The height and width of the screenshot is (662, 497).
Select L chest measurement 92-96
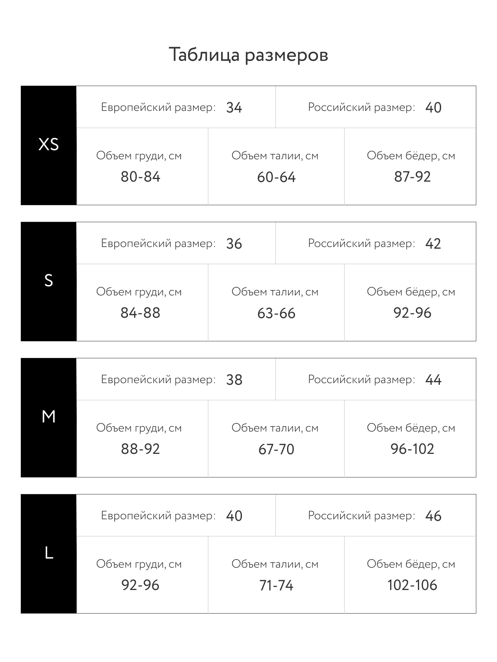pos(140,585)
